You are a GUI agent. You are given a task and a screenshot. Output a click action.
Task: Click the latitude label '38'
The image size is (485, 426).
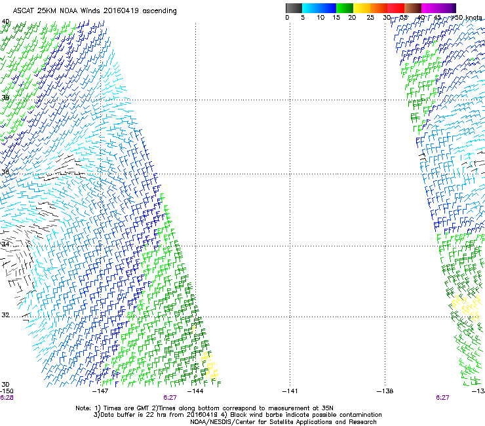pyautogui.click(x=5, y=98)
